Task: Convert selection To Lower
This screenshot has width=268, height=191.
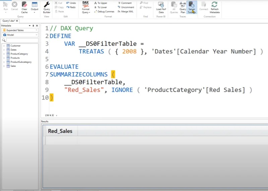Action: [100, 7]
